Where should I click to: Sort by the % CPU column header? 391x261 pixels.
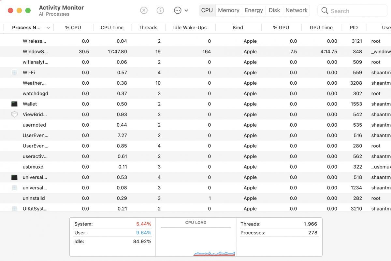(73, 28)
